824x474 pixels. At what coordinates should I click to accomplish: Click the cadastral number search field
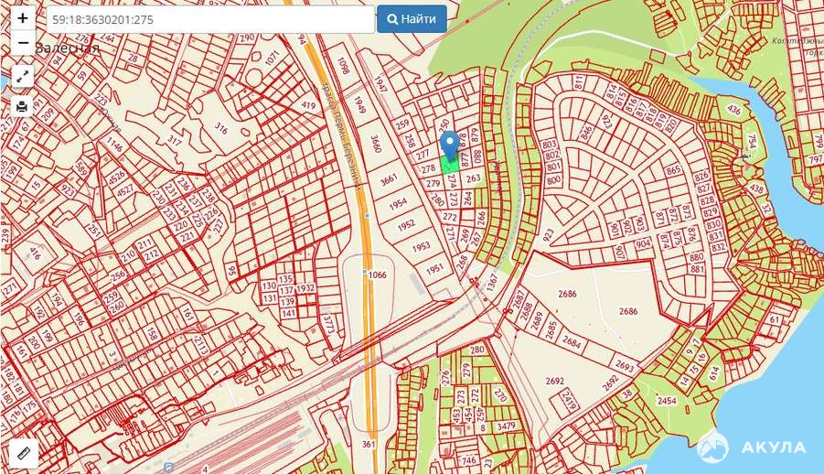point(210,19)
